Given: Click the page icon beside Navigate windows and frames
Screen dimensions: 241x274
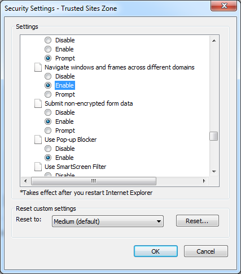Looking at the screenshot, I should pyautogui.click(x=38, y=67).
